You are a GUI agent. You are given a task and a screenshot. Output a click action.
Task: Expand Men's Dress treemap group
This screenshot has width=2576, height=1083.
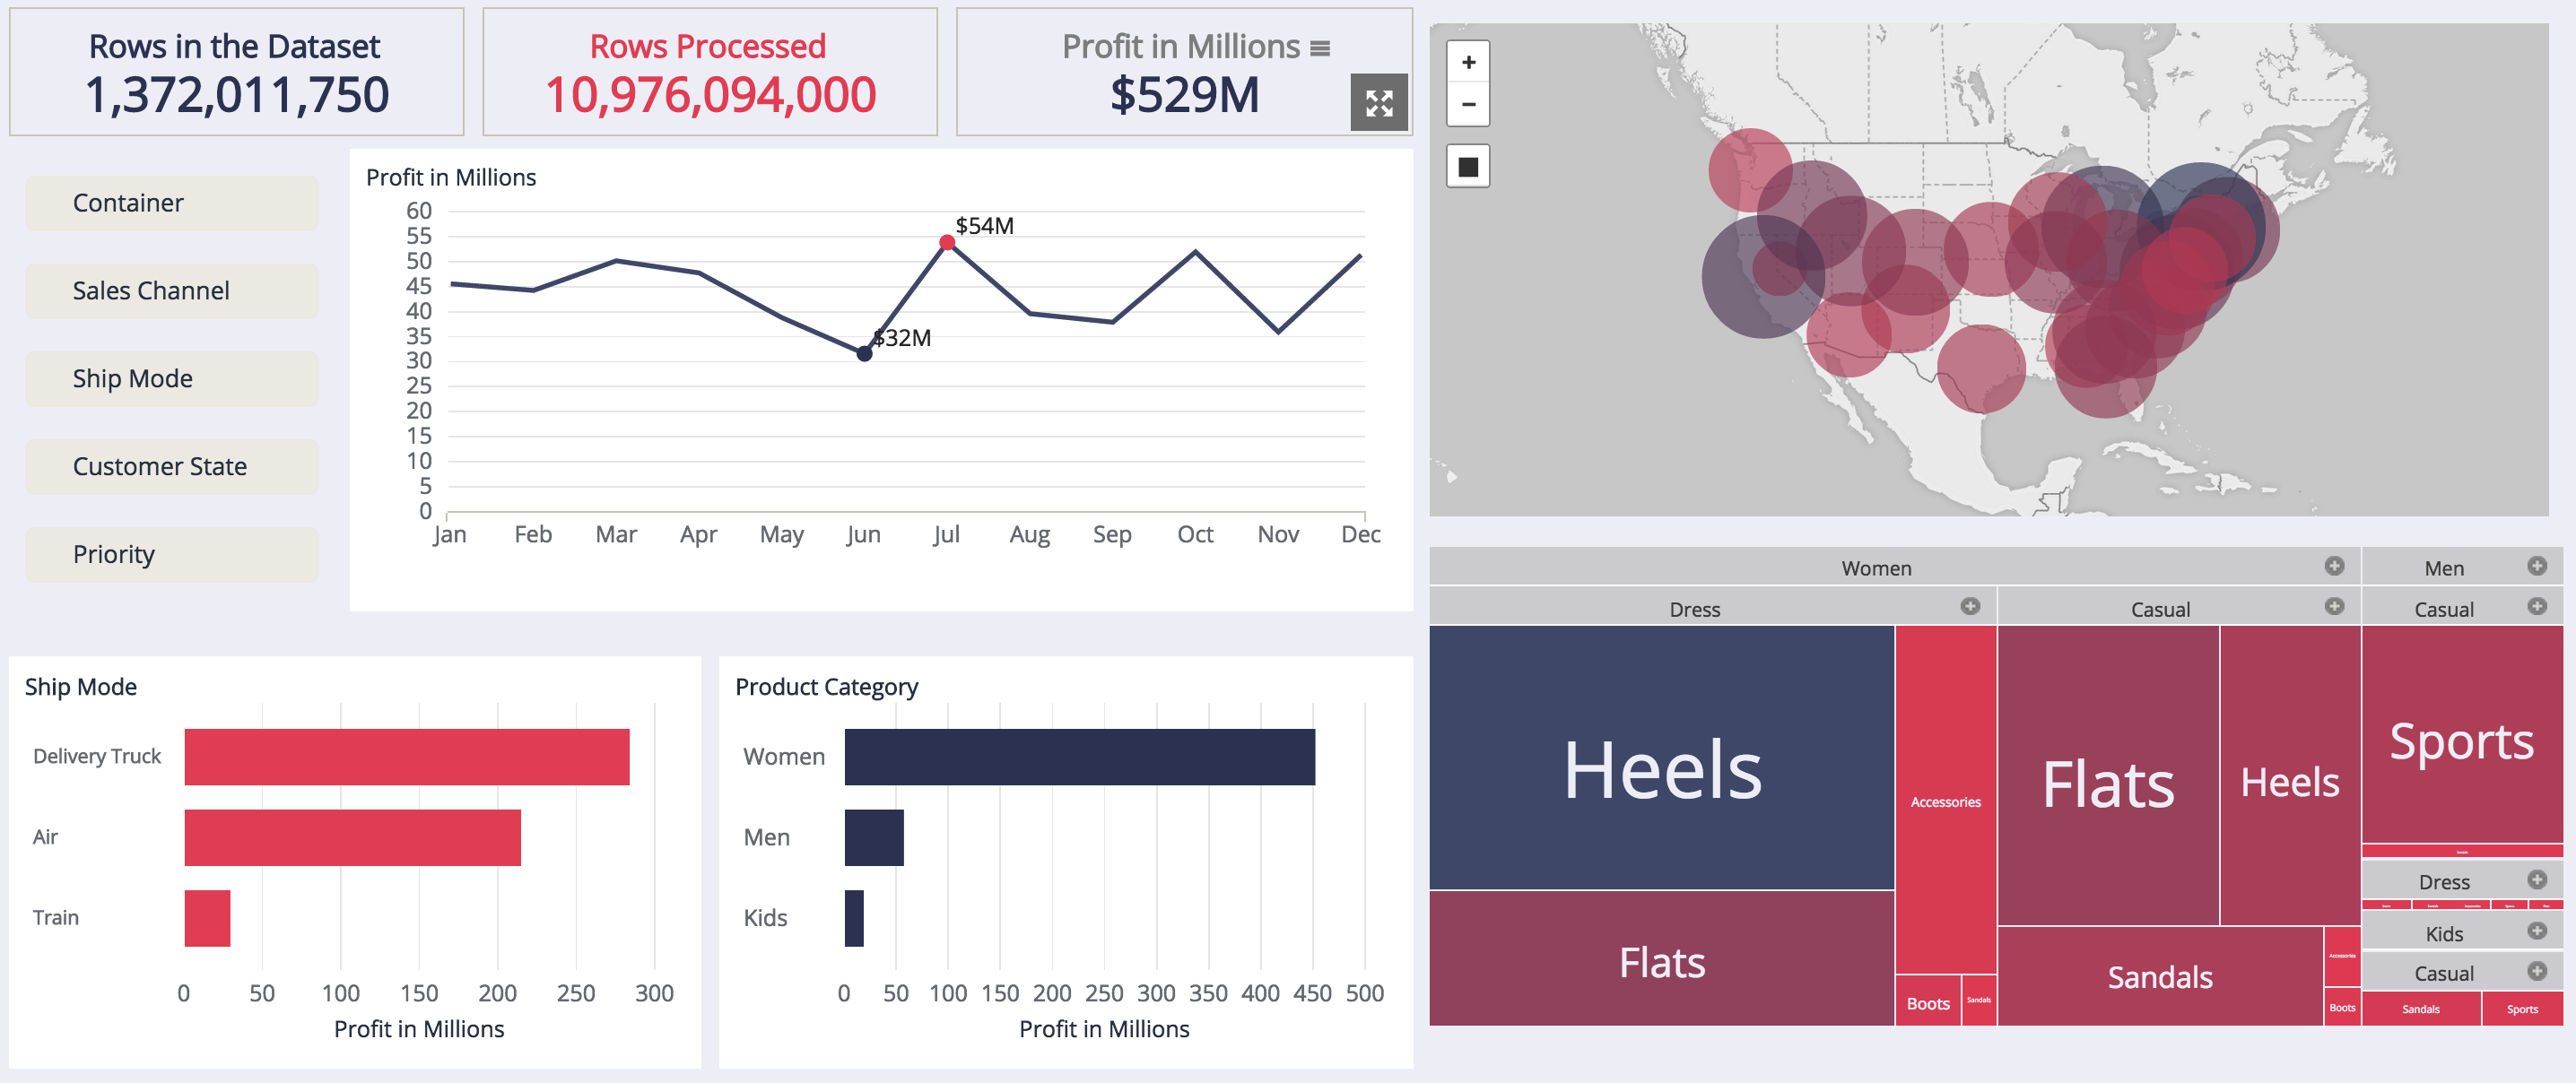tap(2537, 880)
